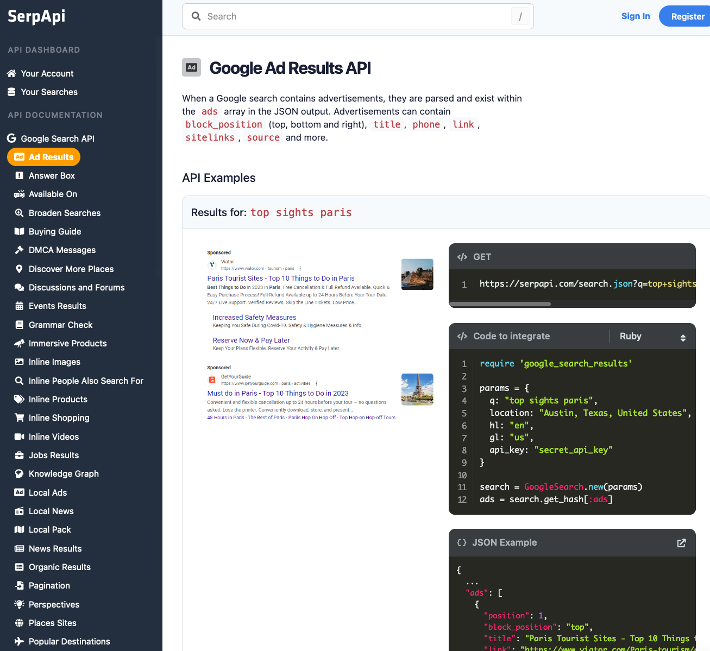Screen dimensions: 710x651
Task: Click the slash shortcut key badge
Action: tap(520, 16)
